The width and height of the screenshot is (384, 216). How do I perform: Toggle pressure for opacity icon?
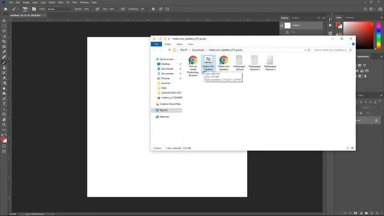tap(97, 9)
